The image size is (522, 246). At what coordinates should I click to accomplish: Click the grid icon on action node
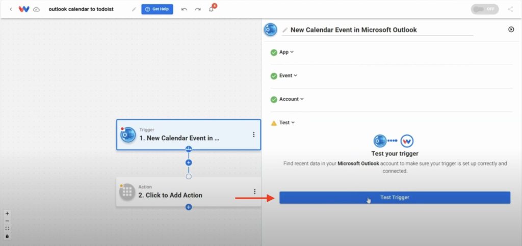(x=127, y=192)
